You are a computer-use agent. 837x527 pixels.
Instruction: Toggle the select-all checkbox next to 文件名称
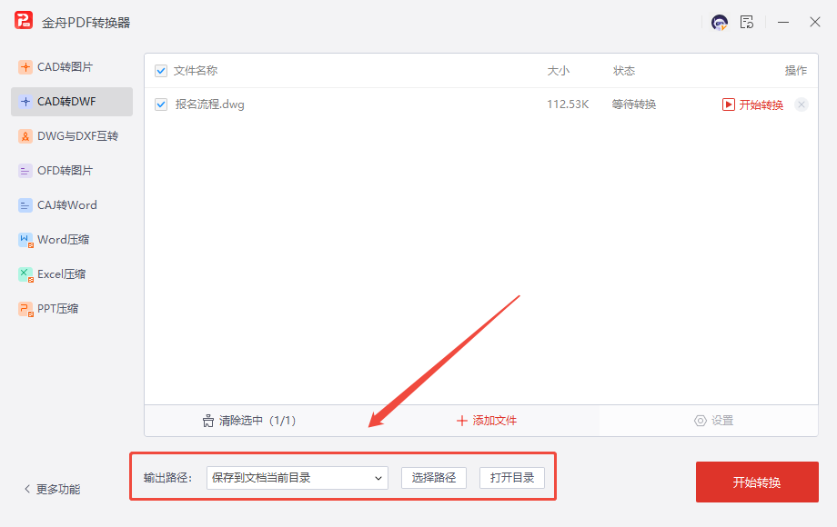point(161,71)
